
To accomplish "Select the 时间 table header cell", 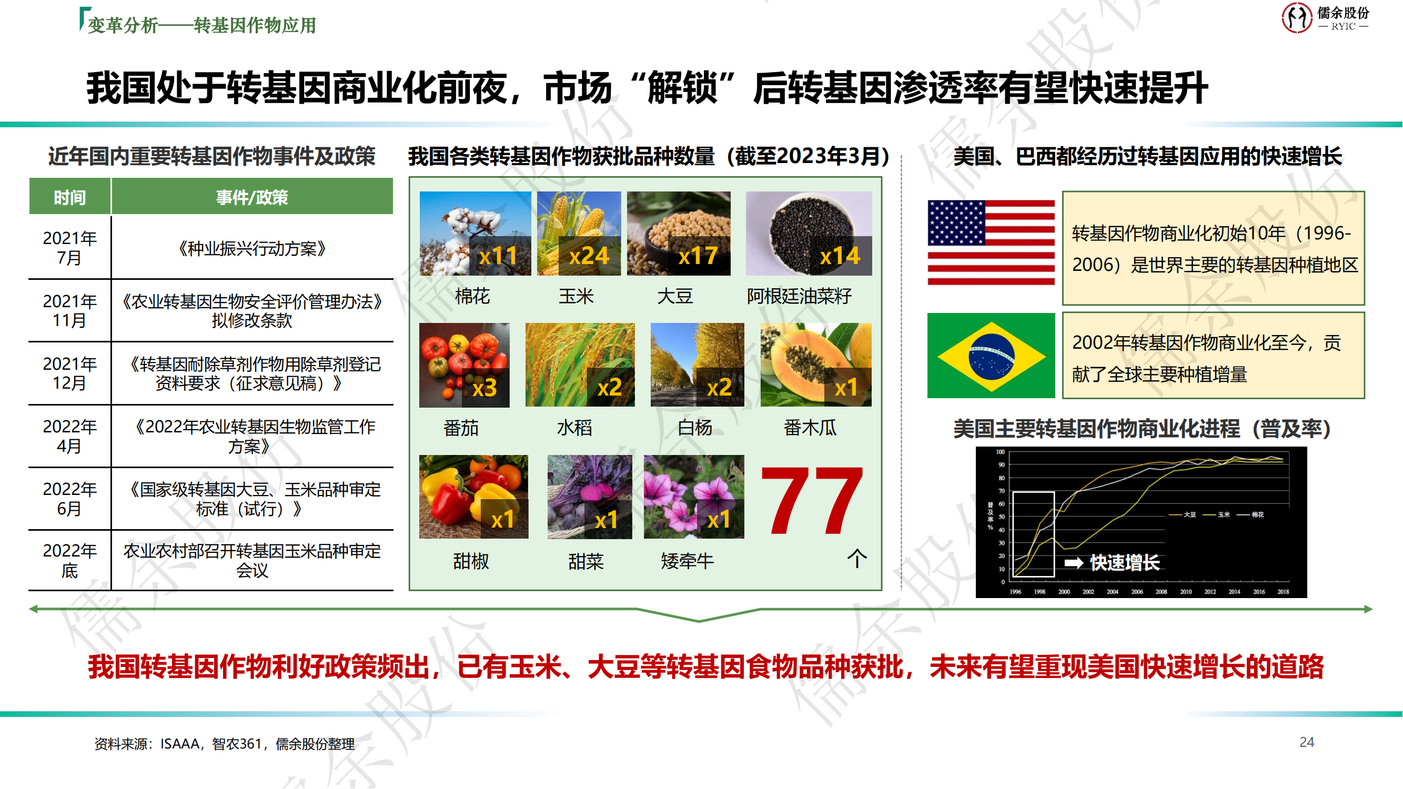I will point(70,197).
